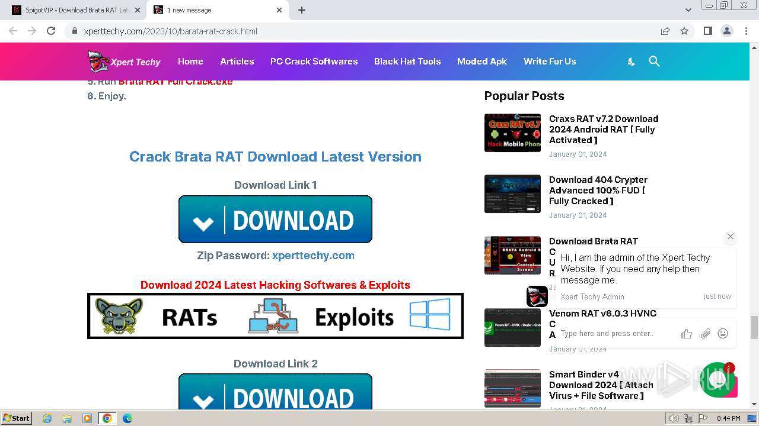Select Chrome in the taskbar
The image size is (759, 426).
click(107, 418)
